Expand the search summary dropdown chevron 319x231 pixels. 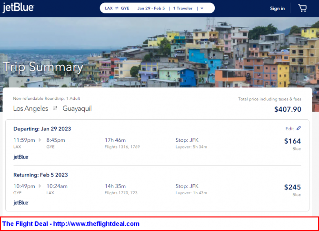point(202,8)
